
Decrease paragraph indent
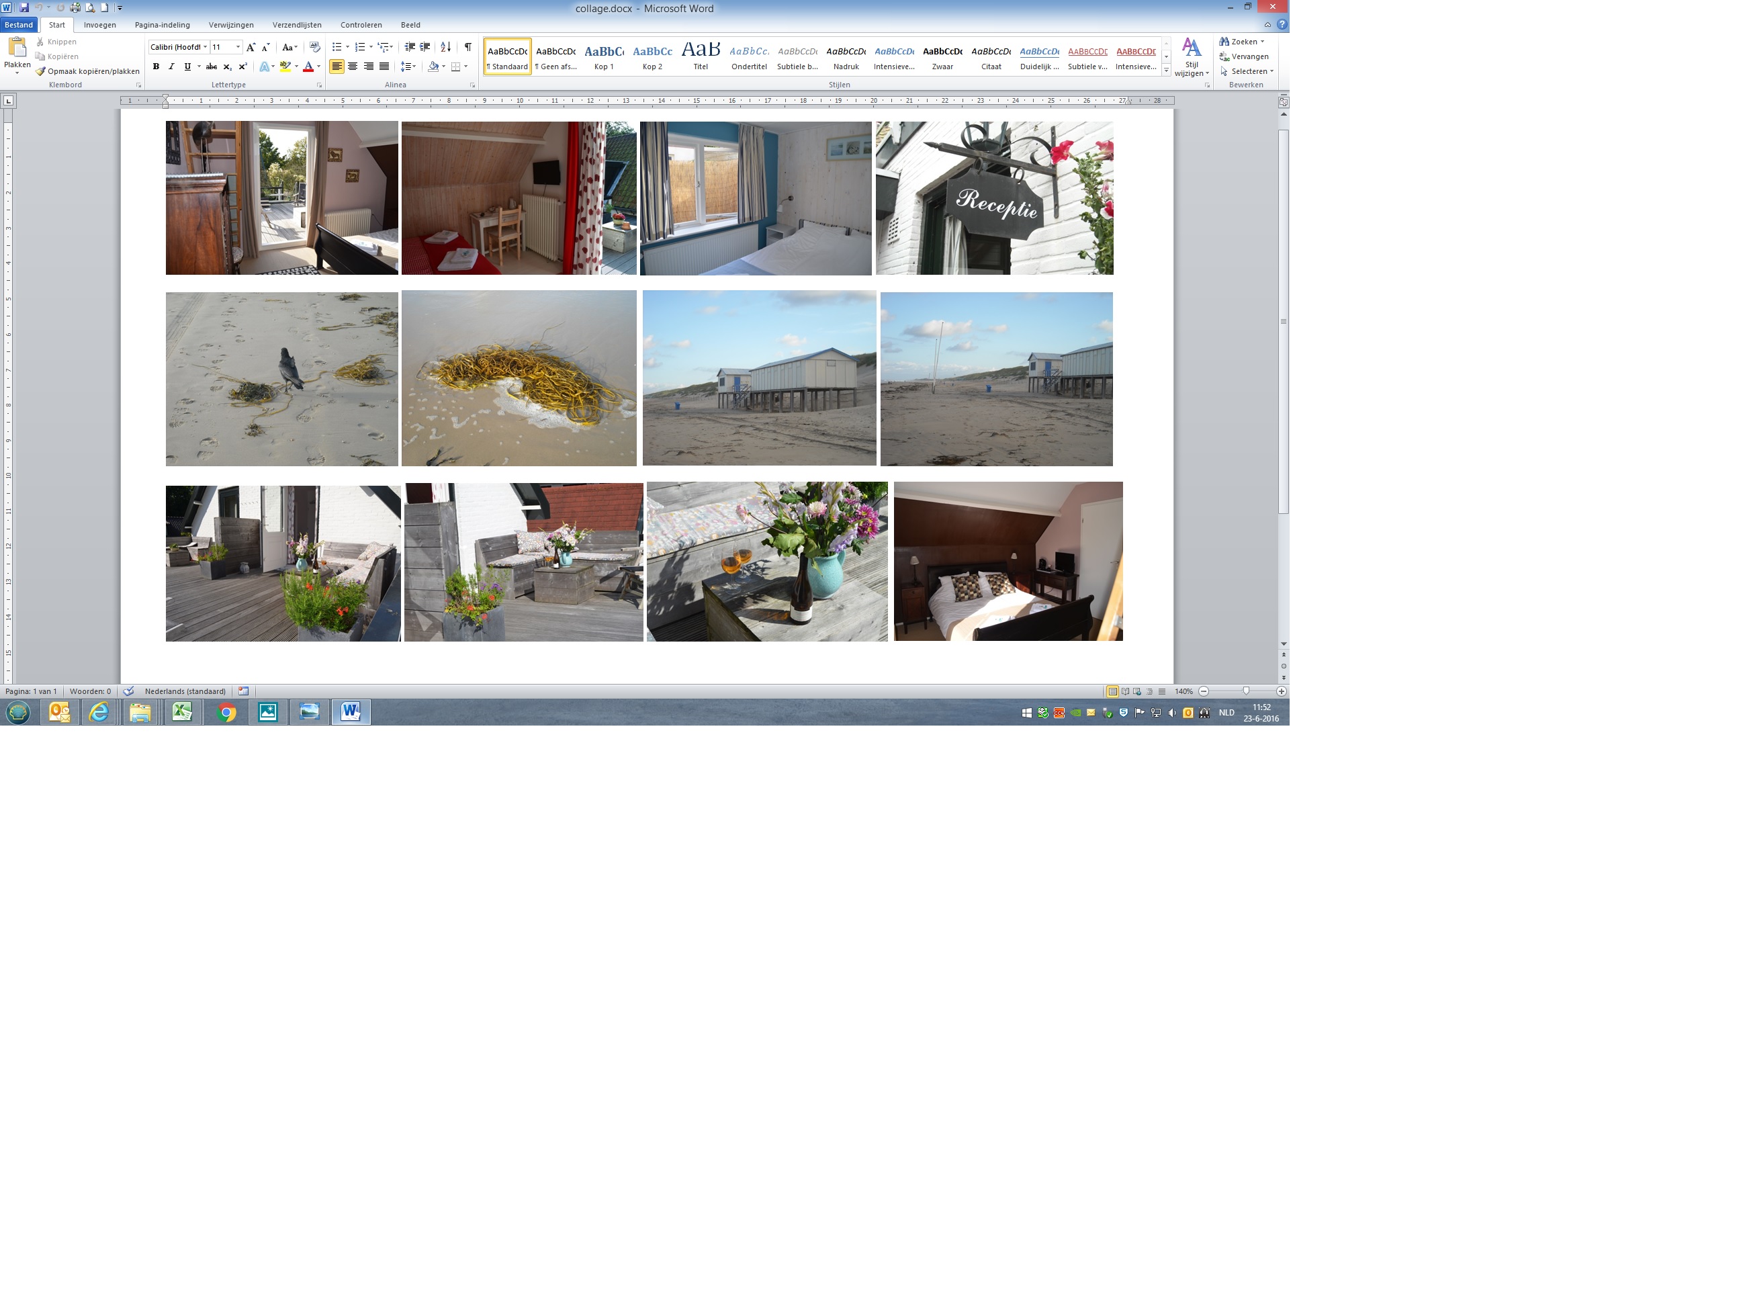pyautogui.click(x=409, y=47)
